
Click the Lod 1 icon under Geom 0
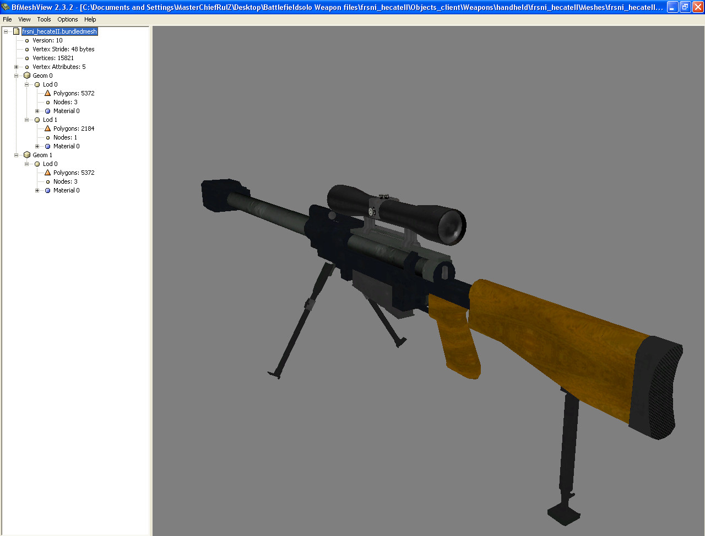coord(37,120)
